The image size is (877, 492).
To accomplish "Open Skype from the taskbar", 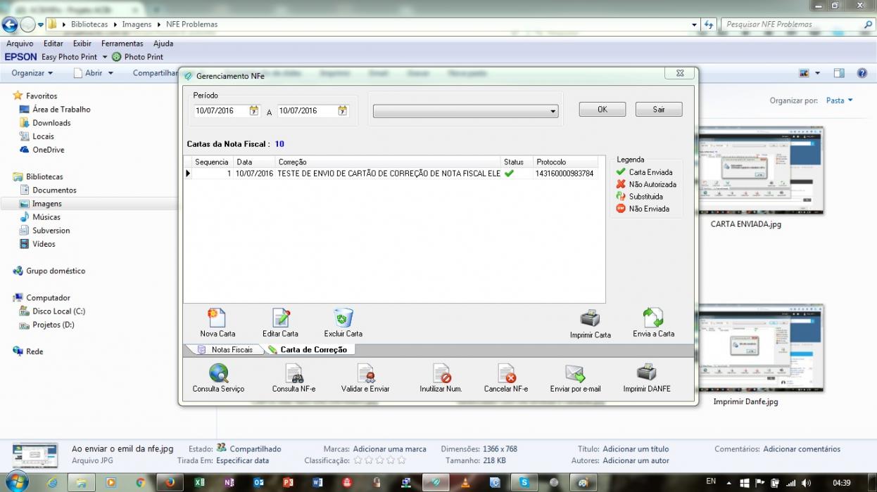I will click(524, 482).
